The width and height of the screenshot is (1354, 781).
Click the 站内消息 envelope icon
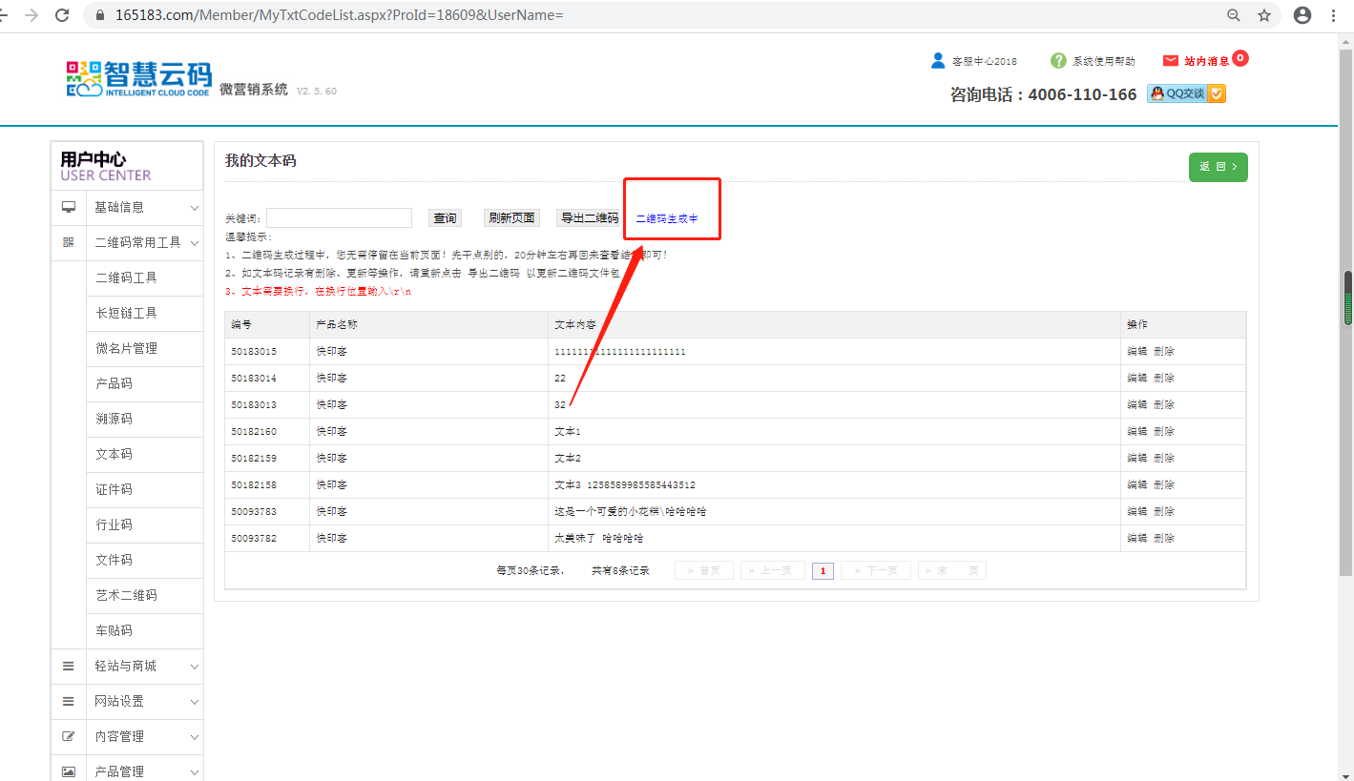(x=1171, y=61)
